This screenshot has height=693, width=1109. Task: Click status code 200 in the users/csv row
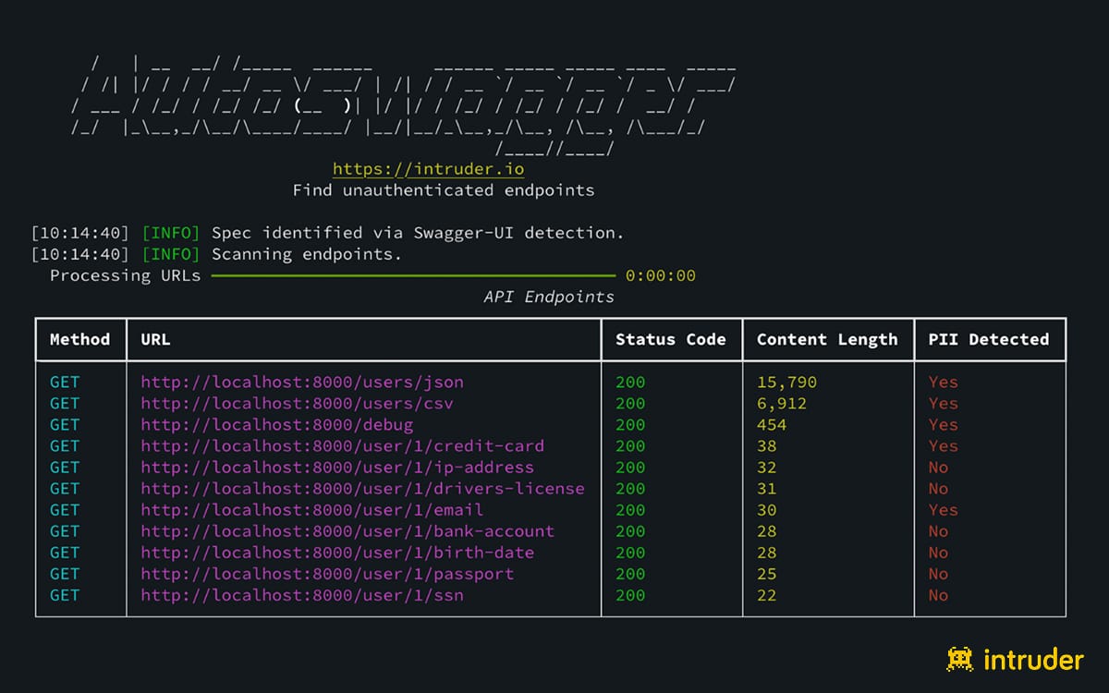630,403
